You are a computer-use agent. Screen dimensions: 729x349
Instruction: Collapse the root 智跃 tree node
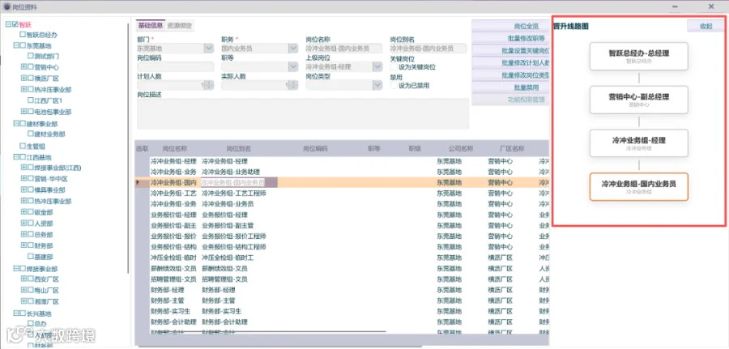coord(8,23)
